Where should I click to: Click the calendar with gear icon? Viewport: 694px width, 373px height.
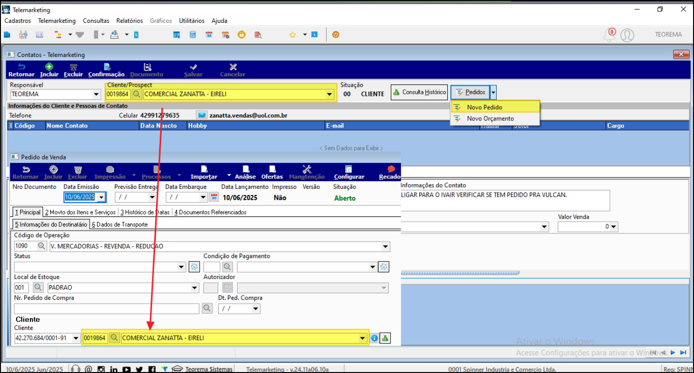[x=225, y=35]
